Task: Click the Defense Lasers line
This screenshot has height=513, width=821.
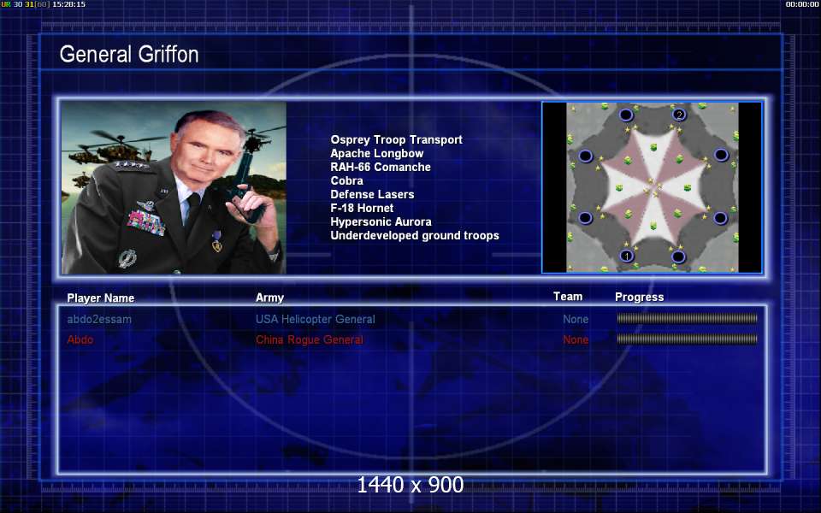Action: (x=372, y=194)
